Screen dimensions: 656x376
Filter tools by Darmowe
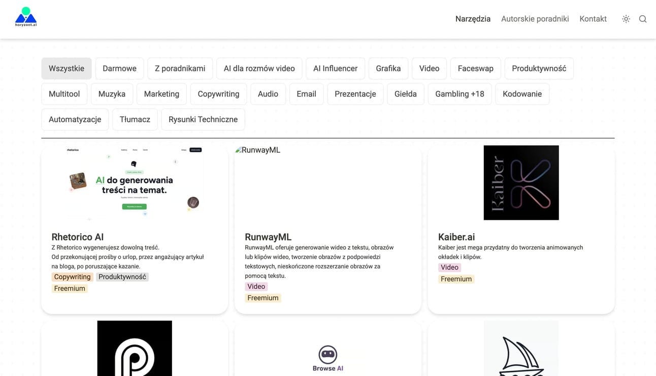point(119,69)
